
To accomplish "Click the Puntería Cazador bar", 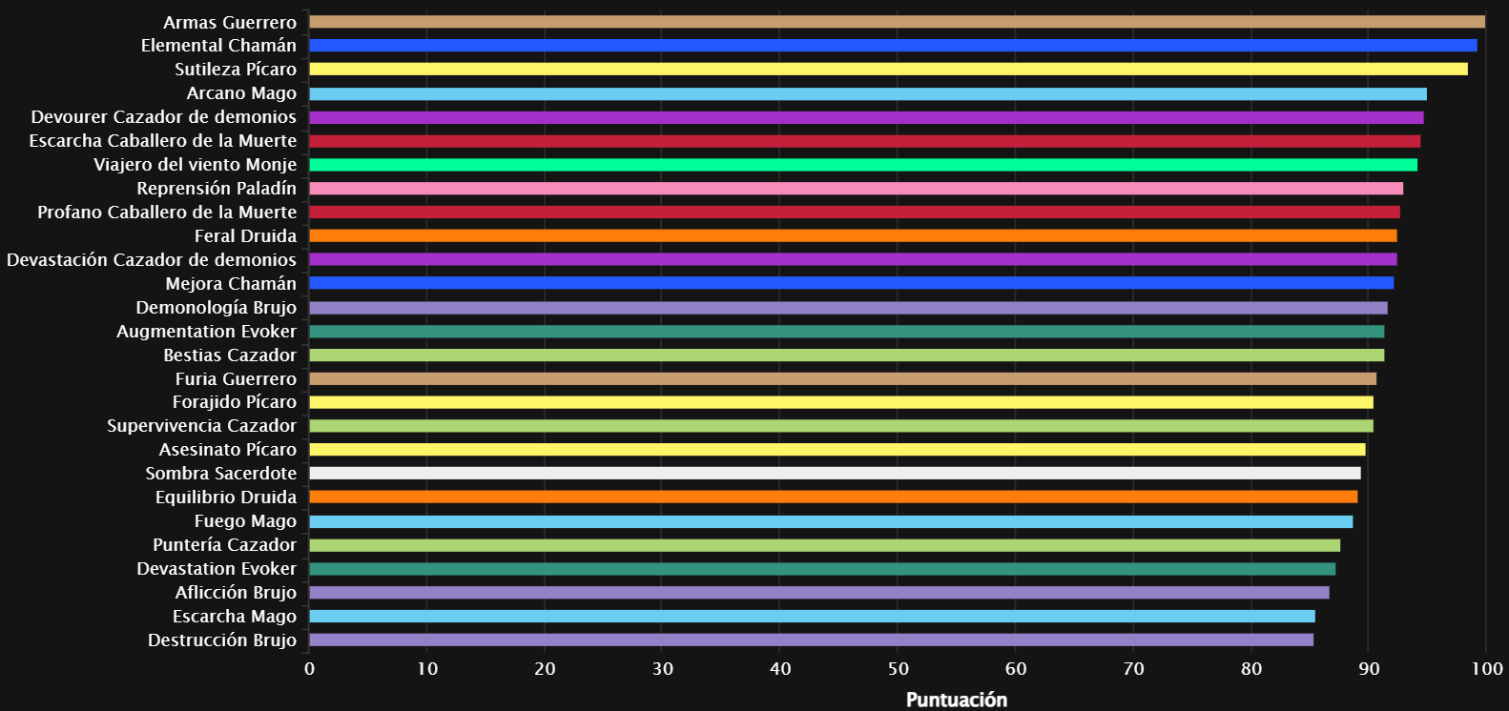I will coord(824,545).
